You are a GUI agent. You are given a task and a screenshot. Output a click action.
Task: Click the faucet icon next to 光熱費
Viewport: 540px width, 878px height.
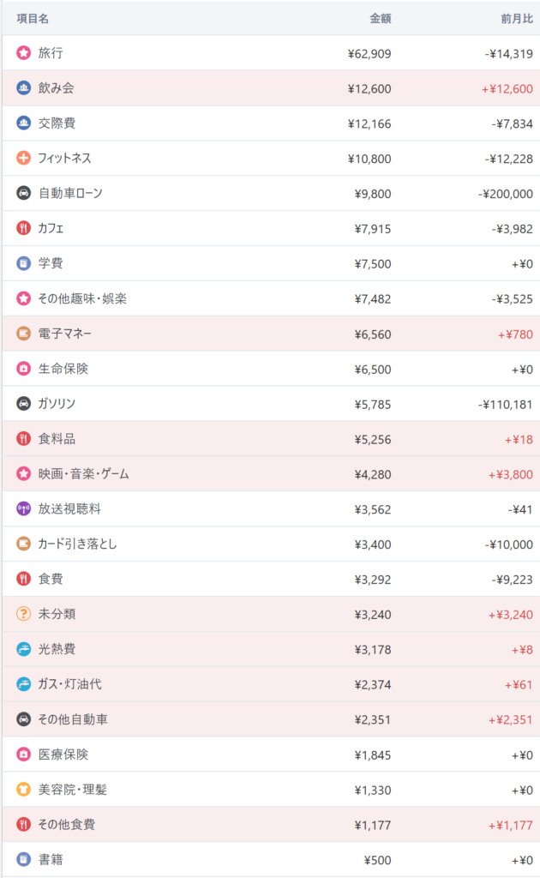pos(23,650)
